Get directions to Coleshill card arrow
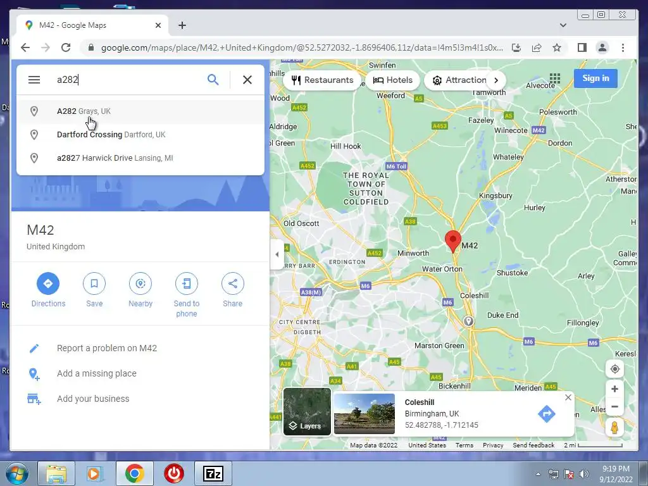 546,414
